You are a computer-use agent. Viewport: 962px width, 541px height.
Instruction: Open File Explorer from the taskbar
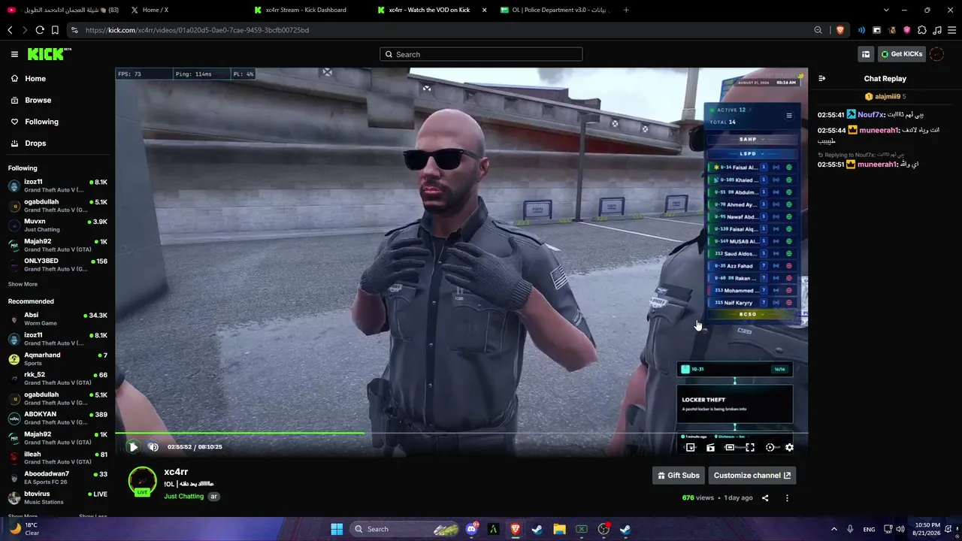click(559, 529)
